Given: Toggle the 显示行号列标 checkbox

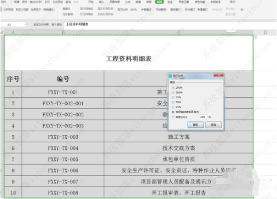Looking at the screenshot, I should pyautogui.click(x=105, y=9).
